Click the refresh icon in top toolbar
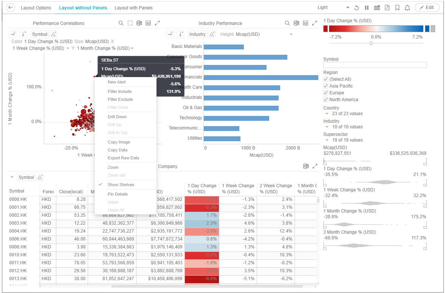The height and width of the screenshot is (293, 445). point(357,8)
